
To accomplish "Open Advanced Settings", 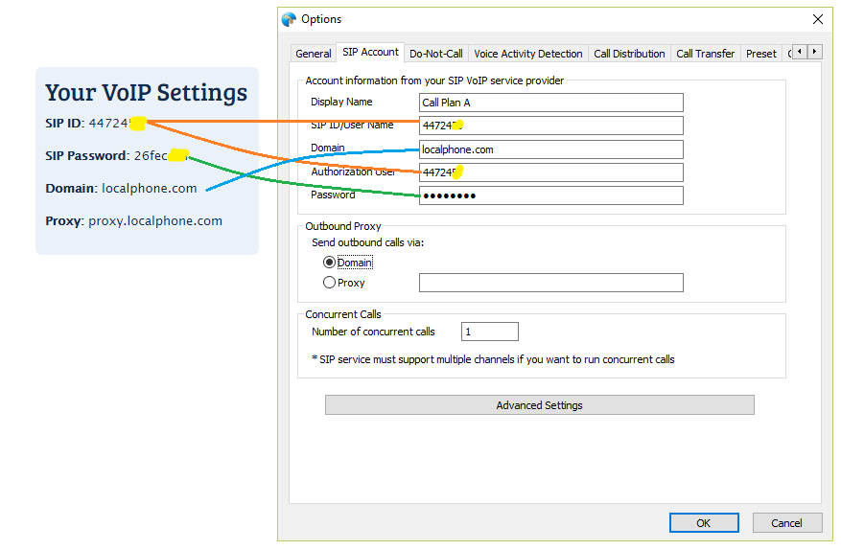I will pos(539,405).
